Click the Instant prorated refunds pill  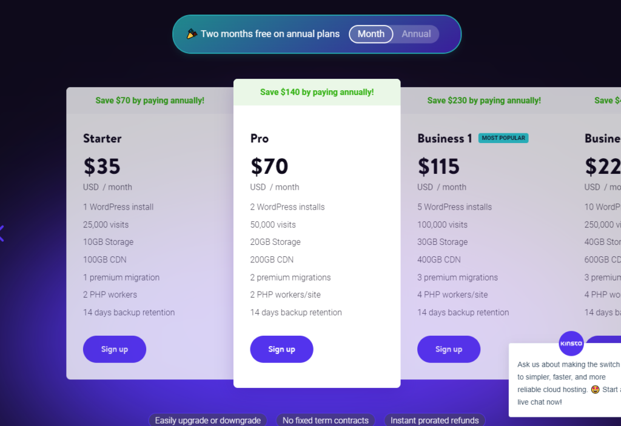point(434,420)
